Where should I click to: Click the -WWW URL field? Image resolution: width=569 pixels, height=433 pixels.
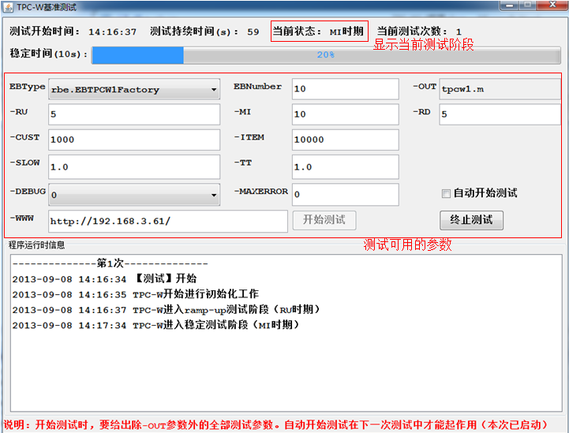coord(168,221)
